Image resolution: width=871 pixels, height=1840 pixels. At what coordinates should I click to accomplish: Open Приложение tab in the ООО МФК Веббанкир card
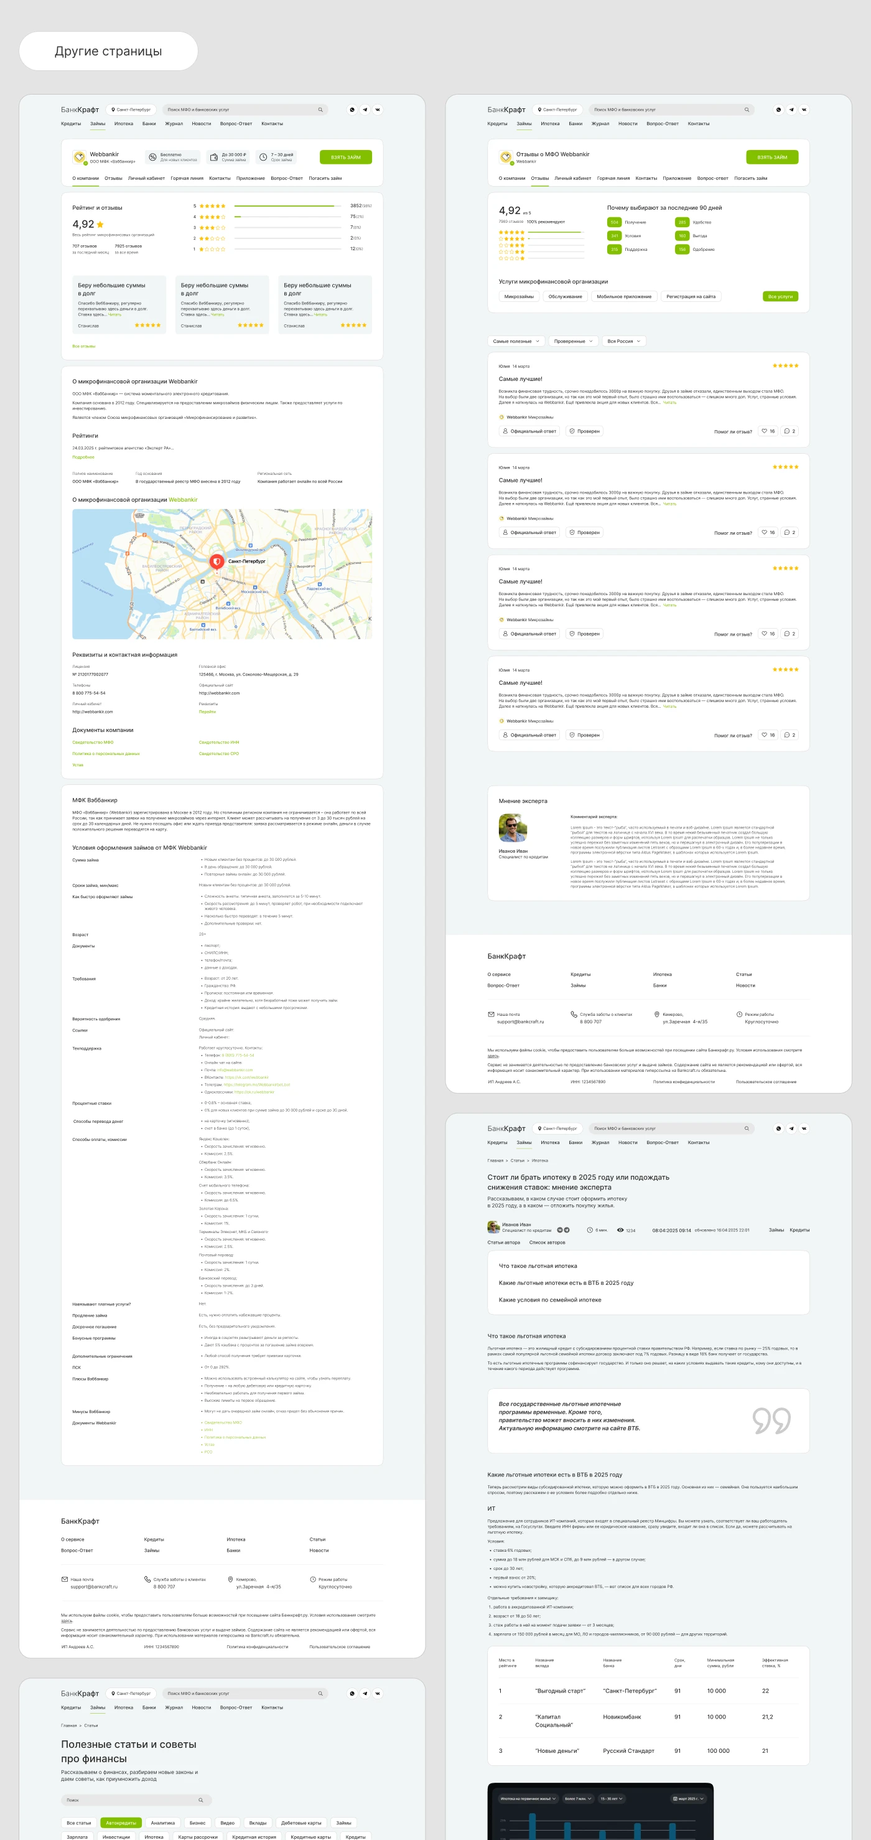pyautogui.click(x=251, y=179)
